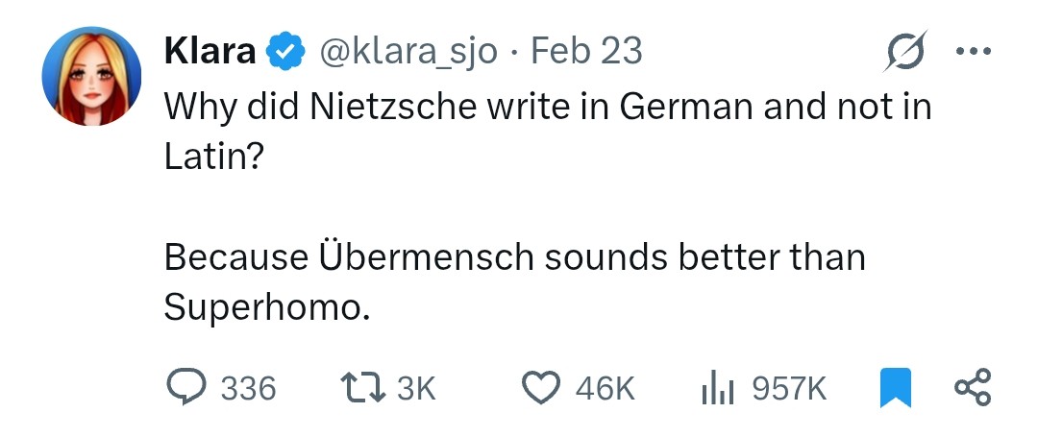This screenshot has width=1038, height=437.
Task: Click the Feb 23 post date
Action: (x=586, y=51)
